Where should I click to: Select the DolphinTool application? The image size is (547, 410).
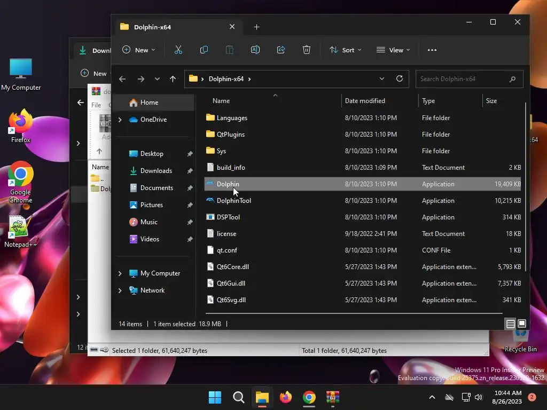pyautogui.click(x=363, y=201)
